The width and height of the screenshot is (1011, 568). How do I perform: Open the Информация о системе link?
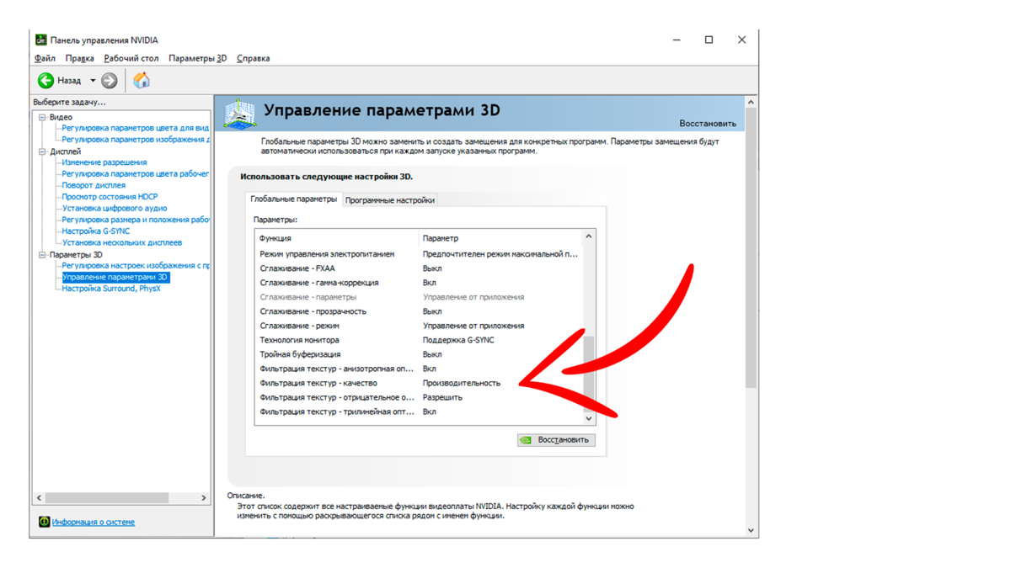94,522
